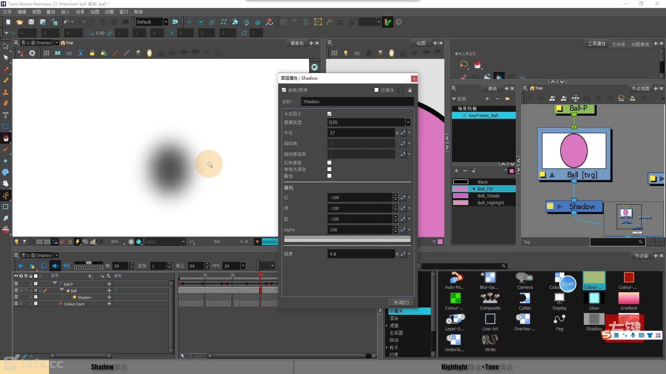This screenshot has height=374, width=666.
Task: Enable the use source colour checkbox
Action: pyautogui.click(x=329, y=169)
